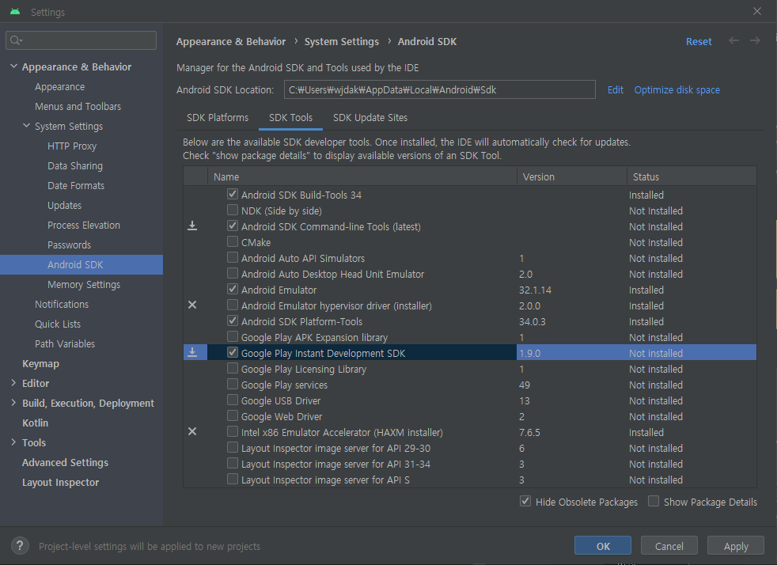Click the Cancel button
The width and height of the screenshot is (777, 565).
[x=669, y=546]
